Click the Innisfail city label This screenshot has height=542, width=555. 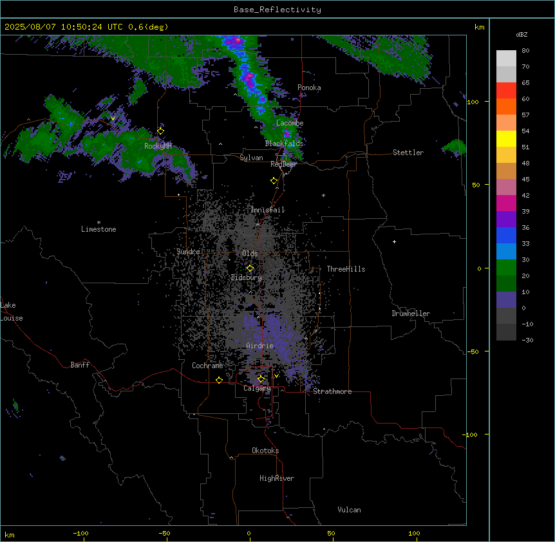(x=268, y=210)
